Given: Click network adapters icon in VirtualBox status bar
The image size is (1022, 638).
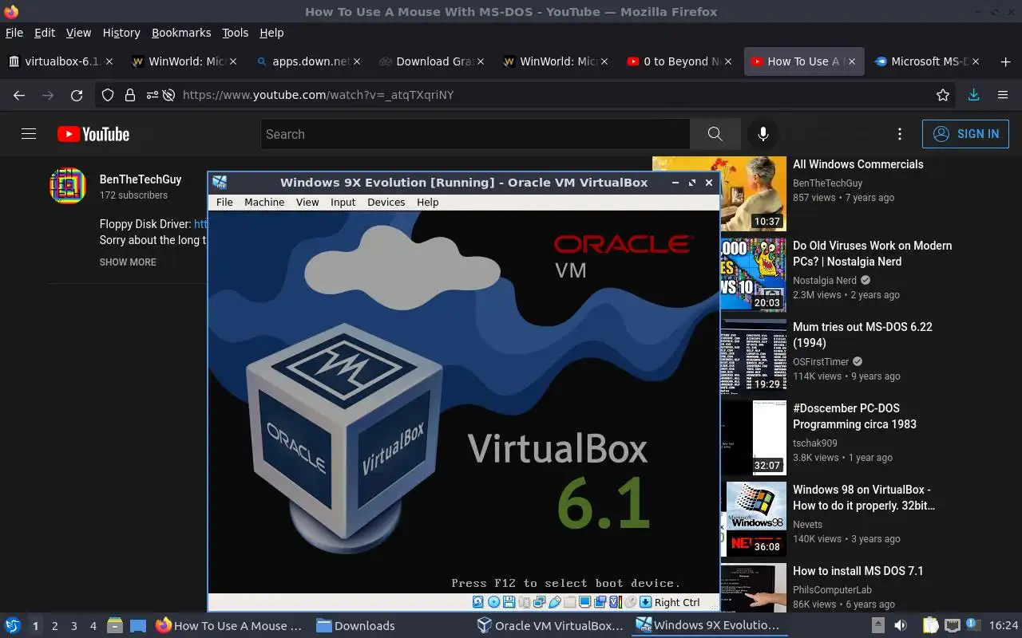Looking at the screenshot, I should point(539,602).
